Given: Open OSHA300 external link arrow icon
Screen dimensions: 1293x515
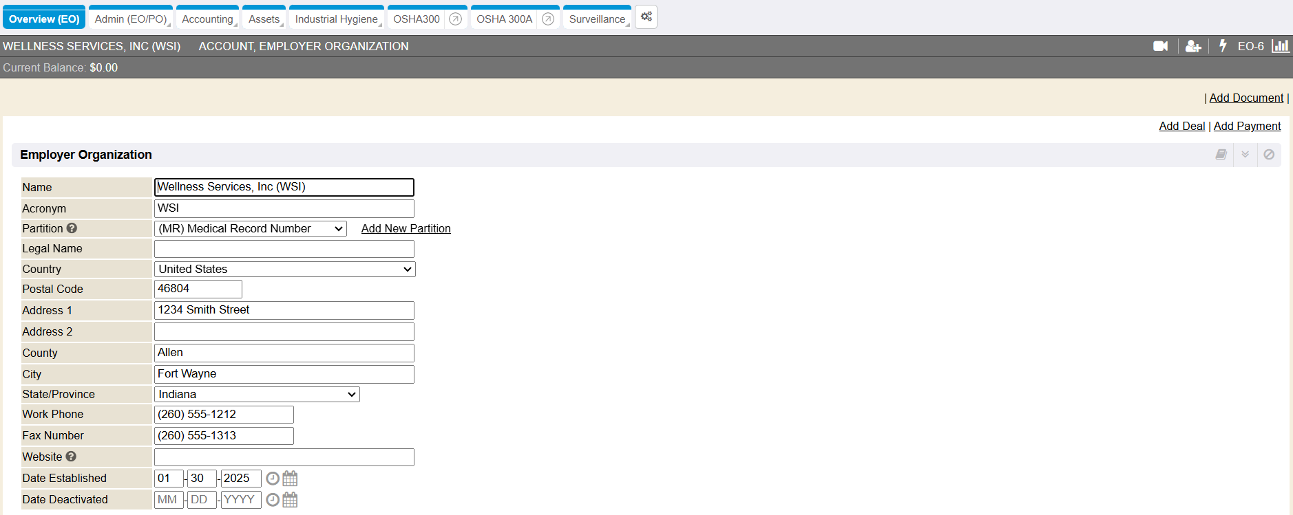Looking at the screenshot, I should pos(455,19).
